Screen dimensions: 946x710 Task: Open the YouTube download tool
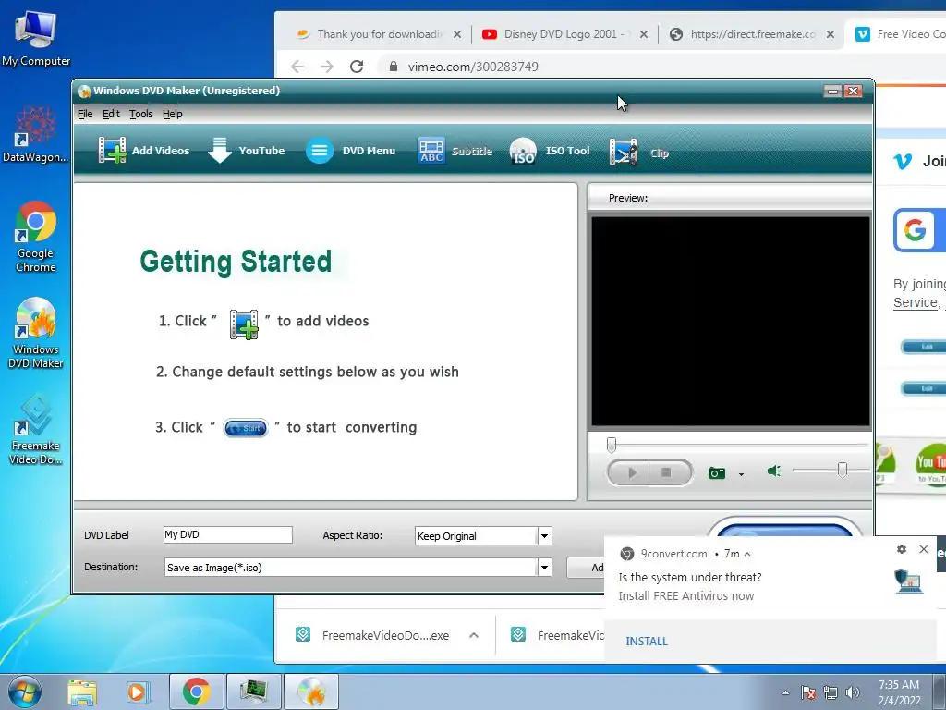click(x=246, y=151)
